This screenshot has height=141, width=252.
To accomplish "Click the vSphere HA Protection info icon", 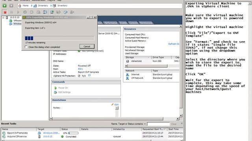I will 79,76.
